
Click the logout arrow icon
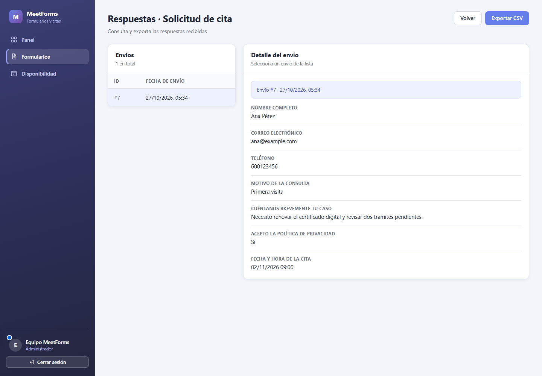click(x=32, y=362)
